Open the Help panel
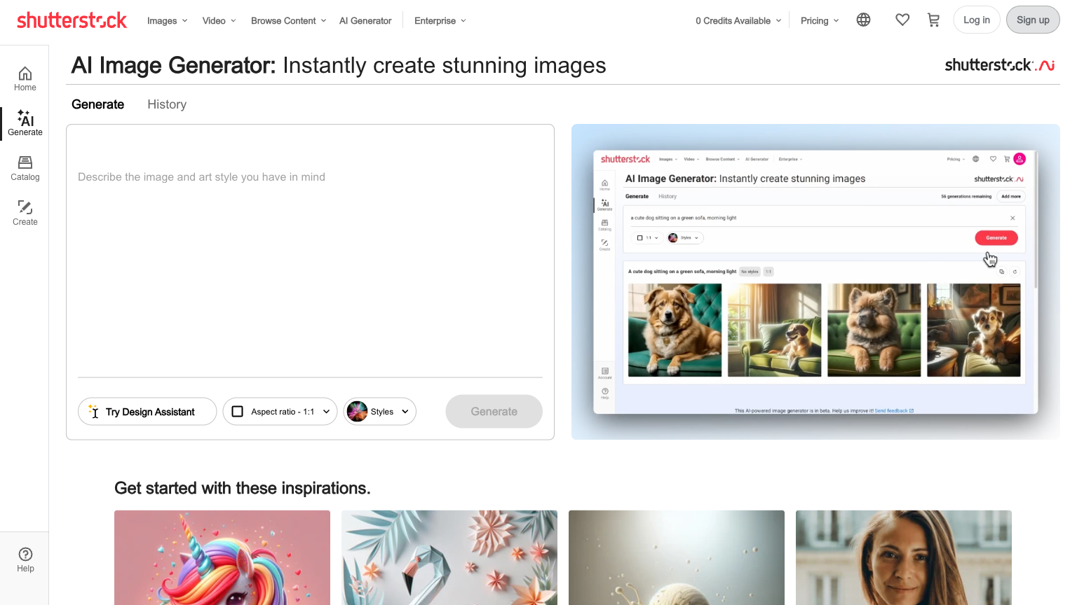 coord(25,558)
